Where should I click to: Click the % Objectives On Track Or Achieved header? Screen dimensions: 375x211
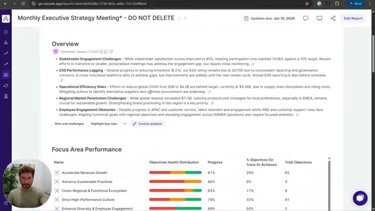click(x=261, y=162)
